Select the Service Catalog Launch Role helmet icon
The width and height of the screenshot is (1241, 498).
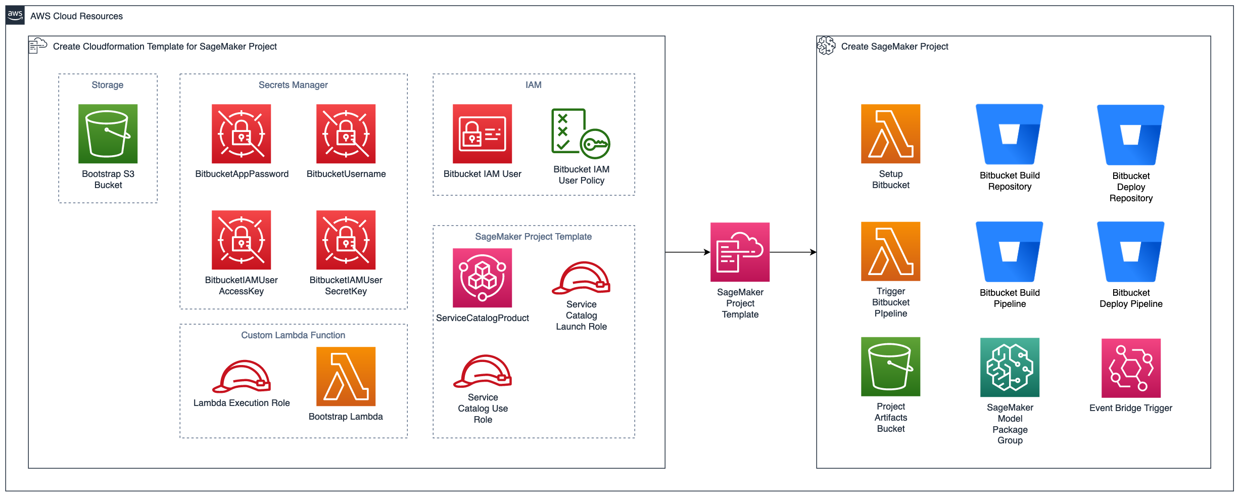(x=581, y=278)
